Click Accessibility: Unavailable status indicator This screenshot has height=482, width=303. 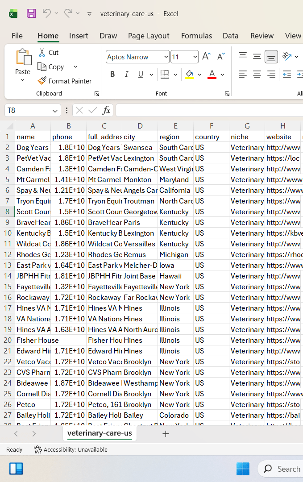(71, 449)
